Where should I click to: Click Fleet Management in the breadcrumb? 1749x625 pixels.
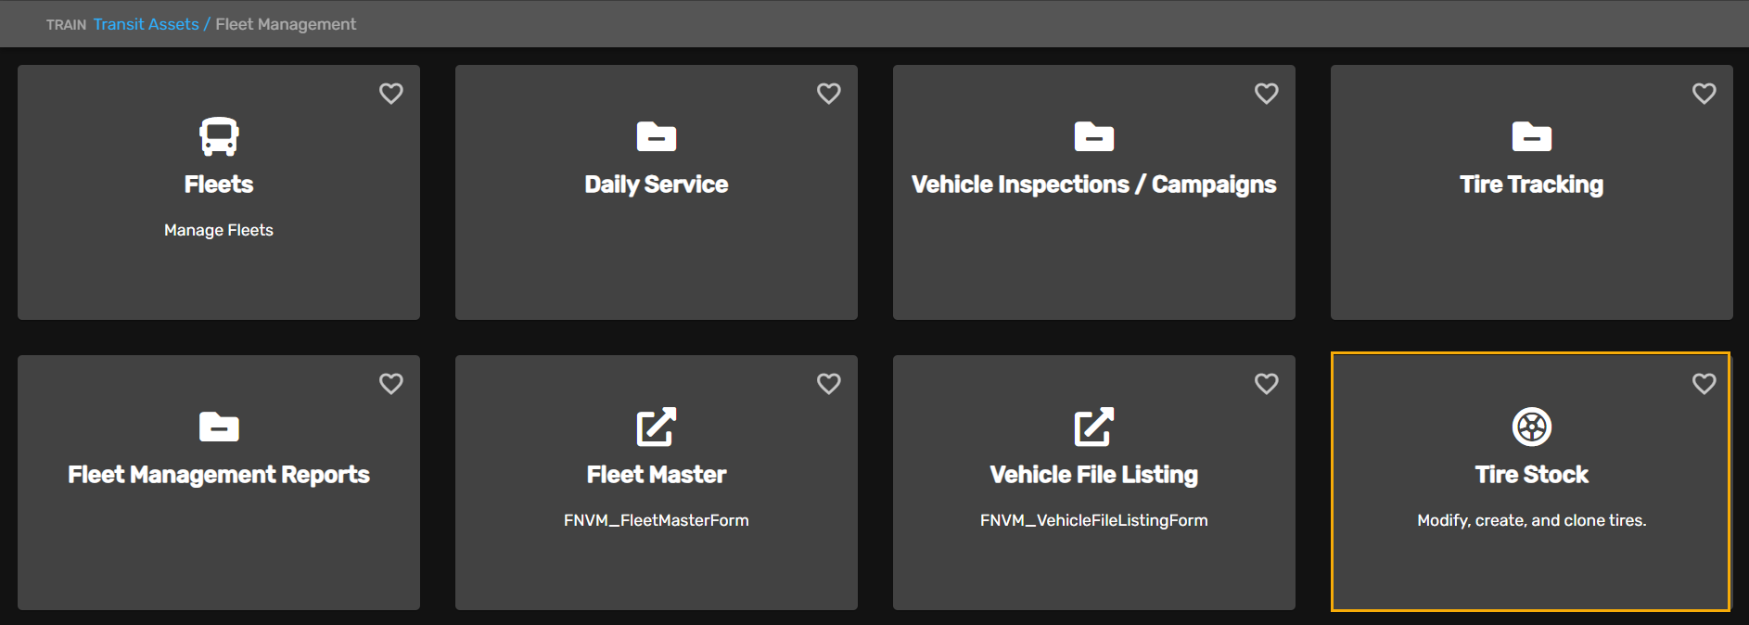click(x=286, y=24)
